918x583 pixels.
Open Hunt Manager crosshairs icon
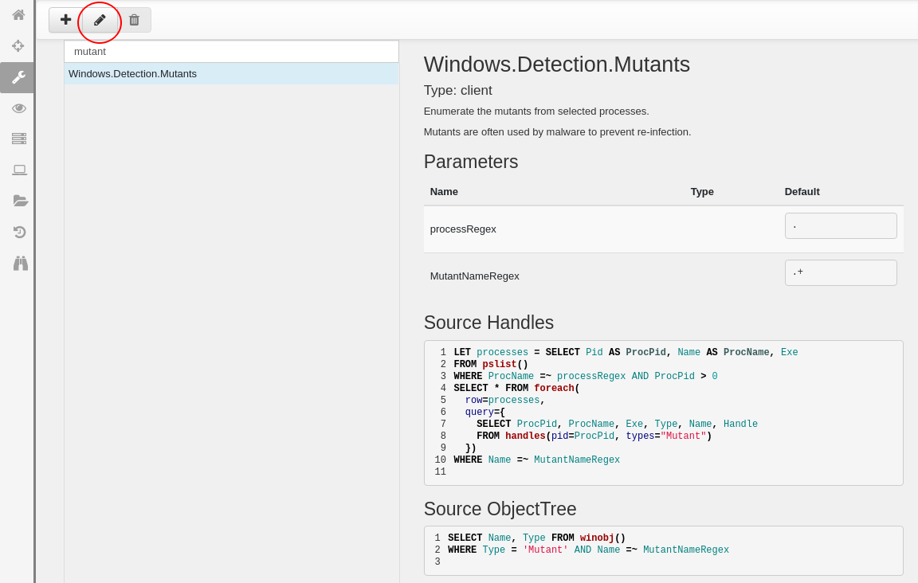[18, 45]
